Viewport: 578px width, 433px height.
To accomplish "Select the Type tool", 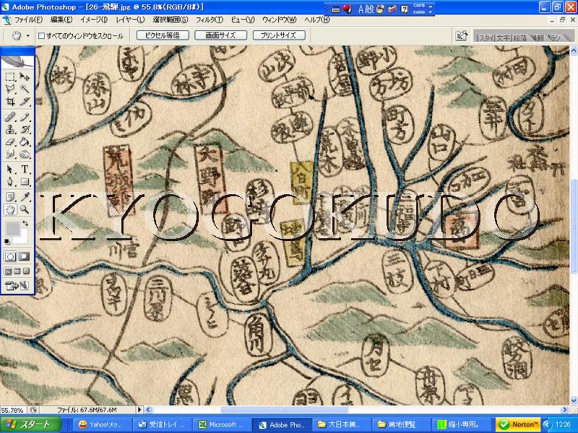I will click(24, 169).
